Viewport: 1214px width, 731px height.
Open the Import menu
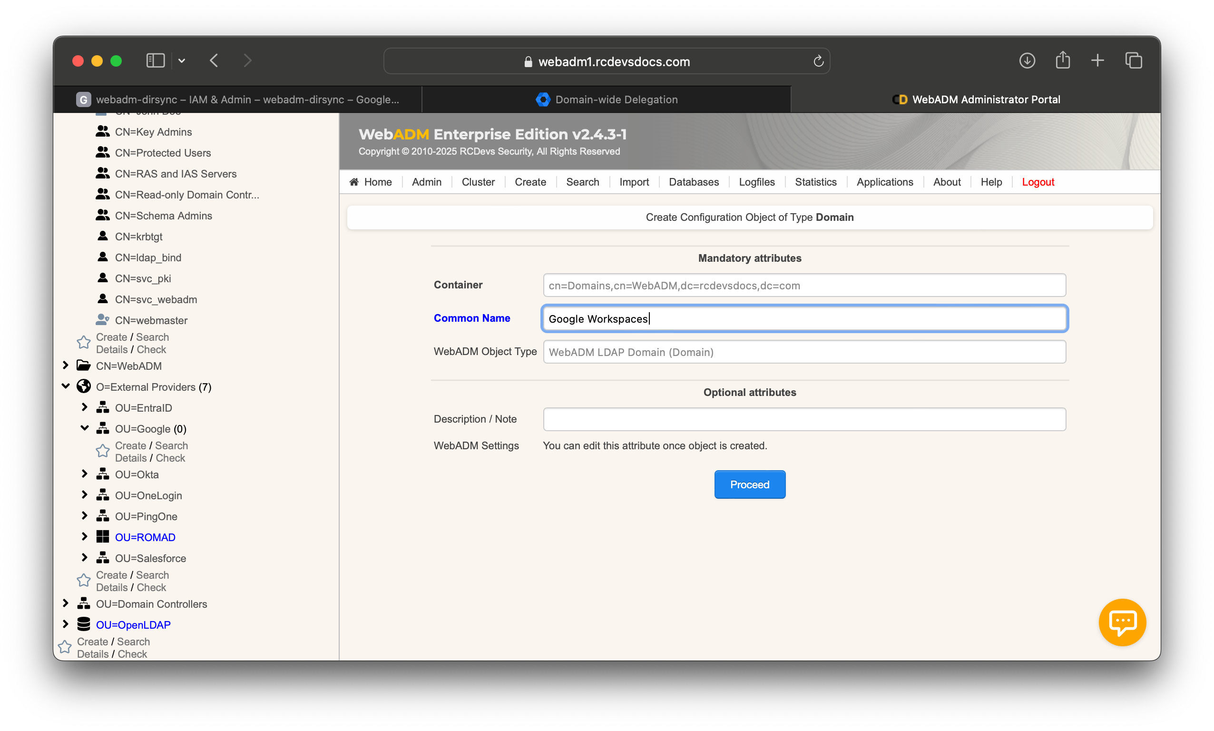(634, 182)
